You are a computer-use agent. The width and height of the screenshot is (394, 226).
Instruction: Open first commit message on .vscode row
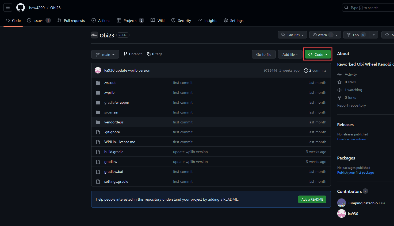pyautogui.click(x=183, y=83)
